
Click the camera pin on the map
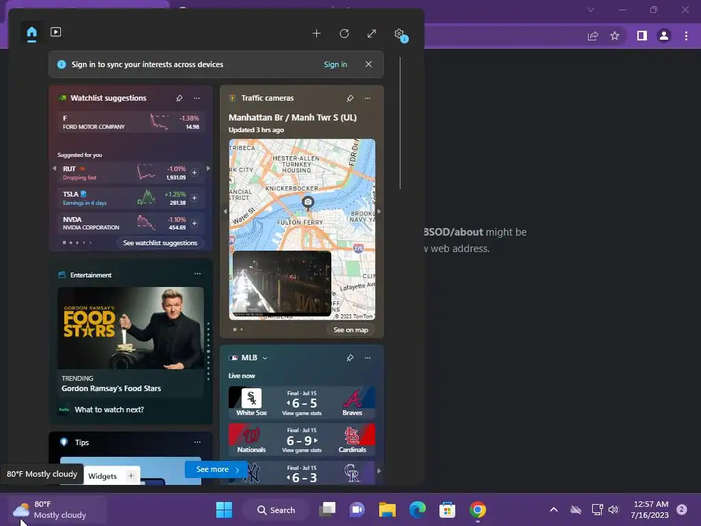[x=307, y=202]
